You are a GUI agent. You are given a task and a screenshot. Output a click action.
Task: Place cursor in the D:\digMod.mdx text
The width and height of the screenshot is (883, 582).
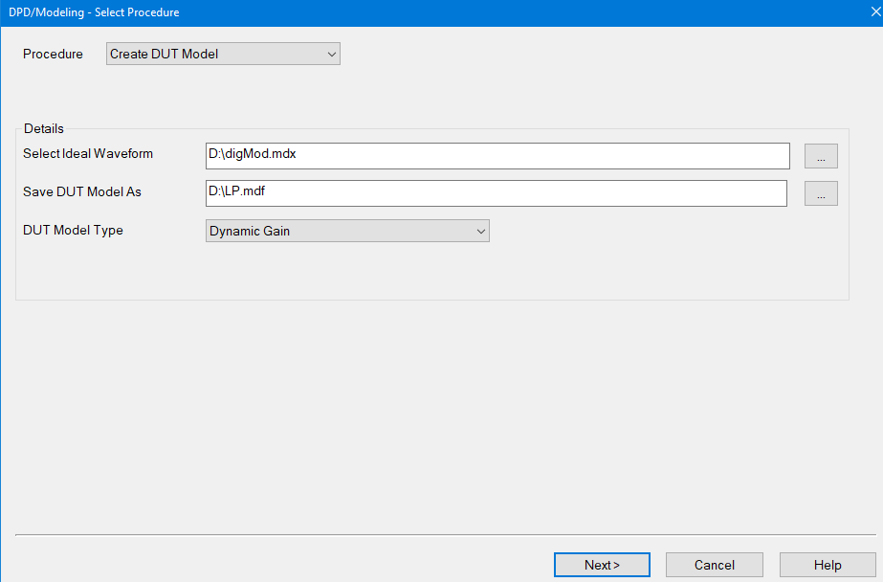pos(253,154)
